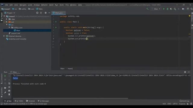Click the greyed Stop icon in top toolbar

pos(179,9)
